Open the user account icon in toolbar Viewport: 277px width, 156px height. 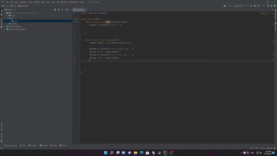point(225,6)
